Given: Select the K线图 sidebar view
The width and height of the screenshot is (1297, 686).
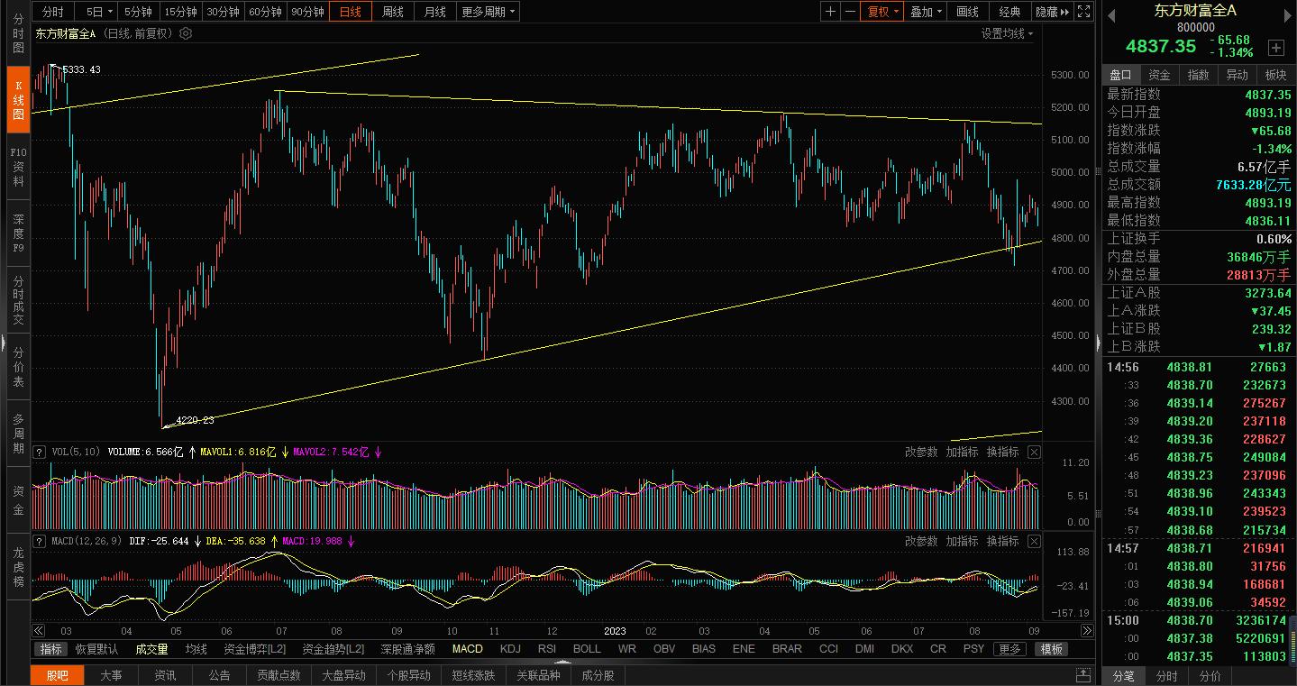Looking at the screenshot, I should (x=18, y=100).
